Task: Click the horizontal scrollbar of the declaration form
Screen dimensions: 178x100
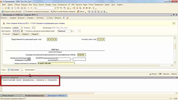Action: point(88,65)
